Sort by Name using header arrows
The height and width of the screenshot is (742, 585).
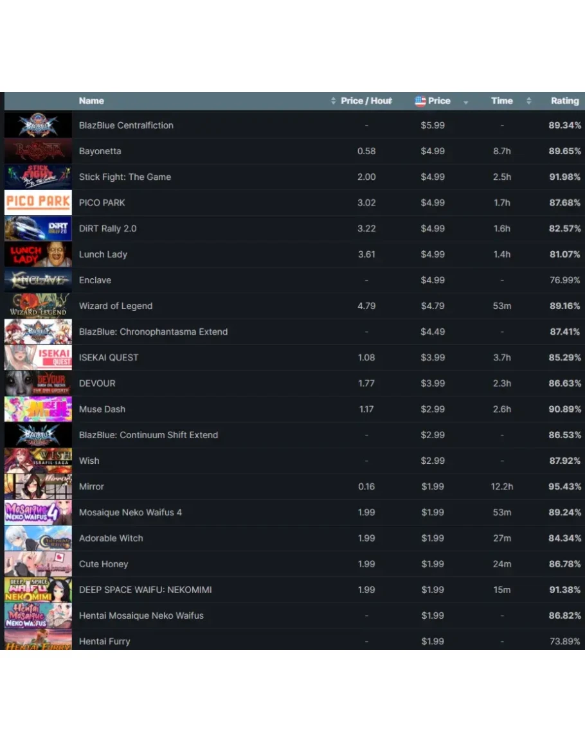tap(333, 101)
